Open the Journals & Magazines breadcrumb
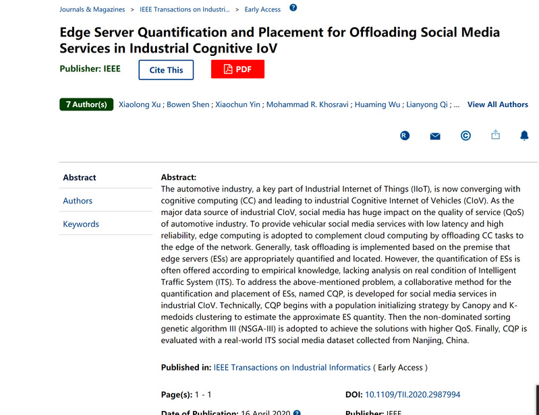539x415 pixels. pos(92,9)
